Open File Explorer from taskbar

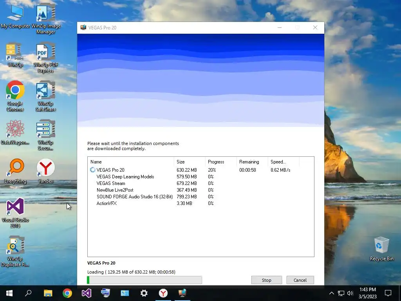48,293
